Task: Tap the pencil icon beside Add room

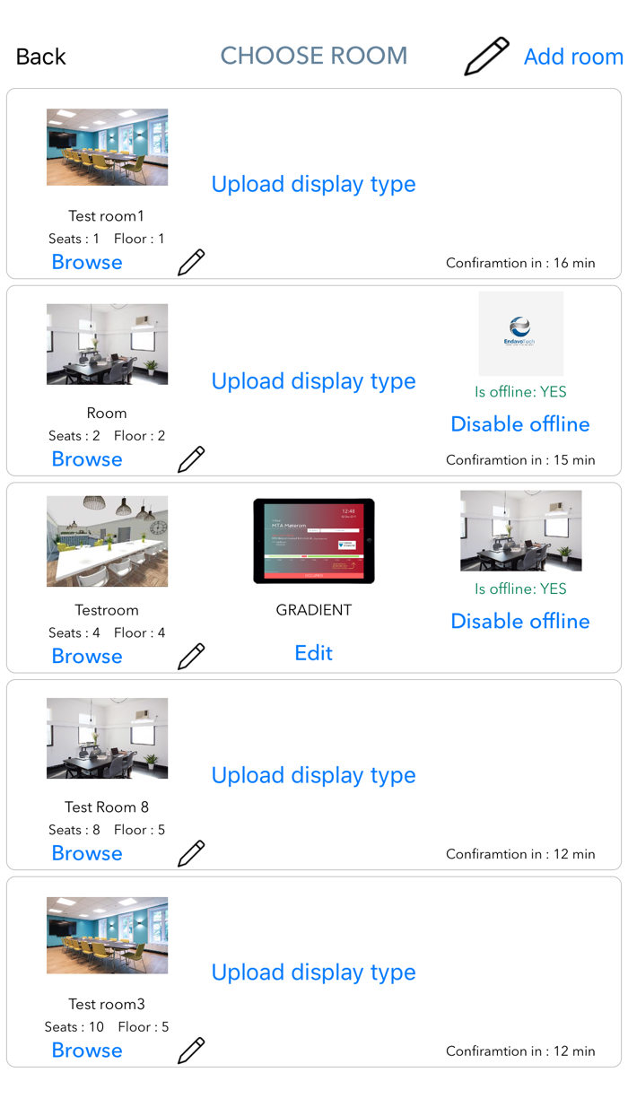Action: click(x=487, y=57)
